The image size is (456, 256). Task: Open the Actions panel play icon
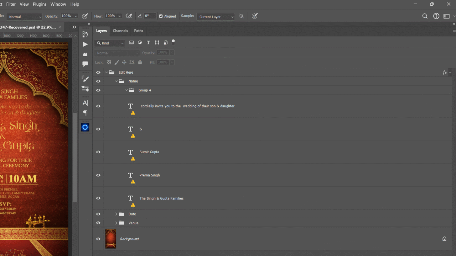pyautogui.click(x=85, y=44)
